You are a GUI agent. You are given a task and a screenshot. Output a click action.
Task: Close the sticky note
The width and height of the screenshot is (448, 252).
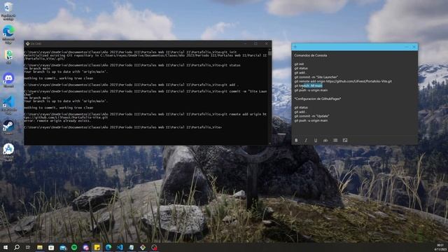tap(414, 47)
